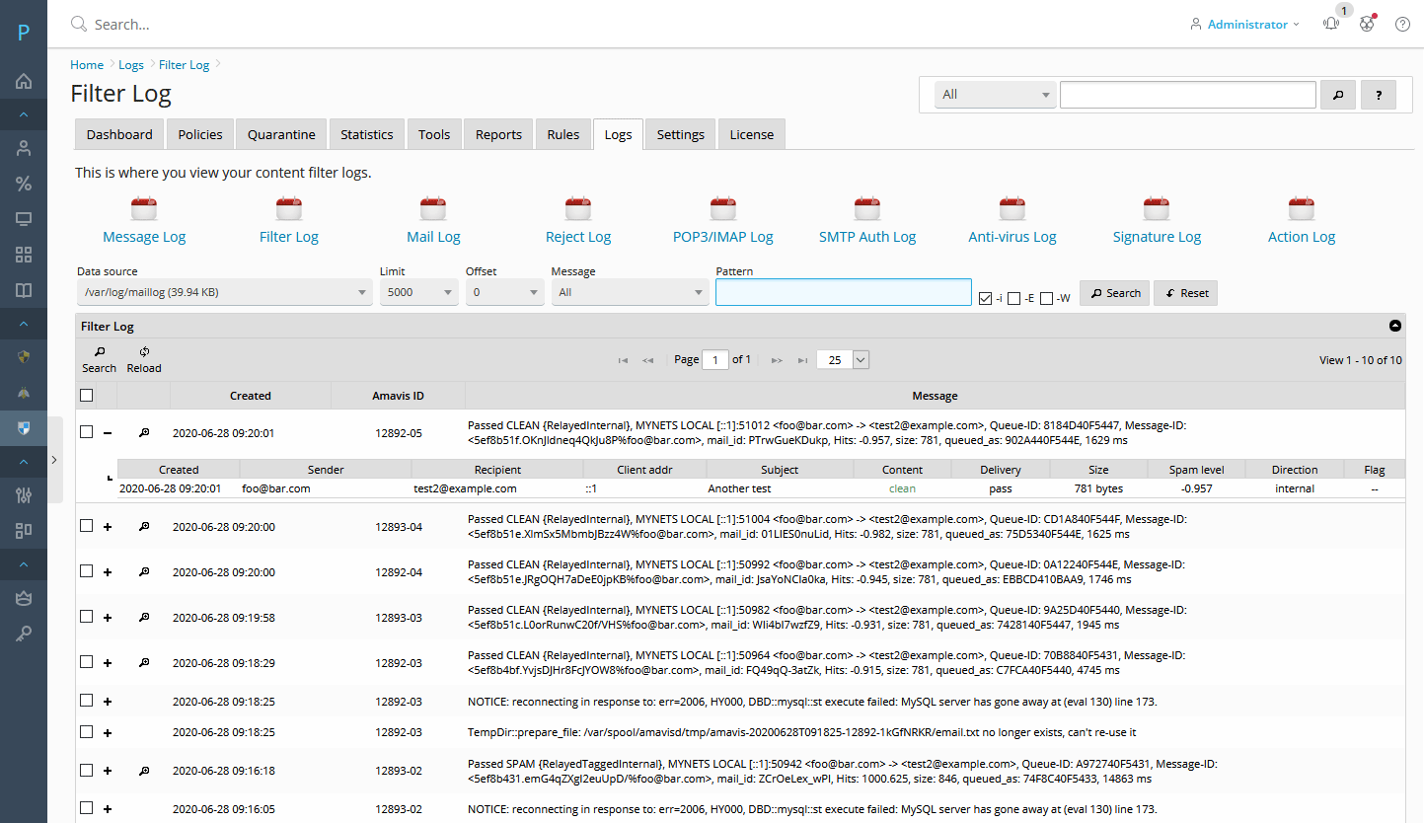Uncheck the -i case-insensitive option
The height and width of the screenshot is (823, 1424).
984,297
